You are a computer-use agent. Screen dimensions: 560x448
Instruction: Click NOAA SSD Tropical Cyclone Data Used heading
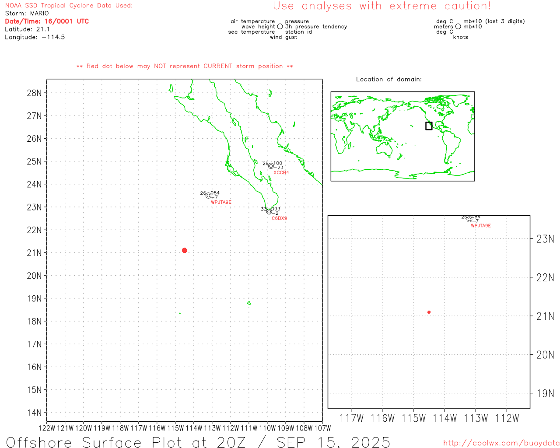tap(69, 6)
